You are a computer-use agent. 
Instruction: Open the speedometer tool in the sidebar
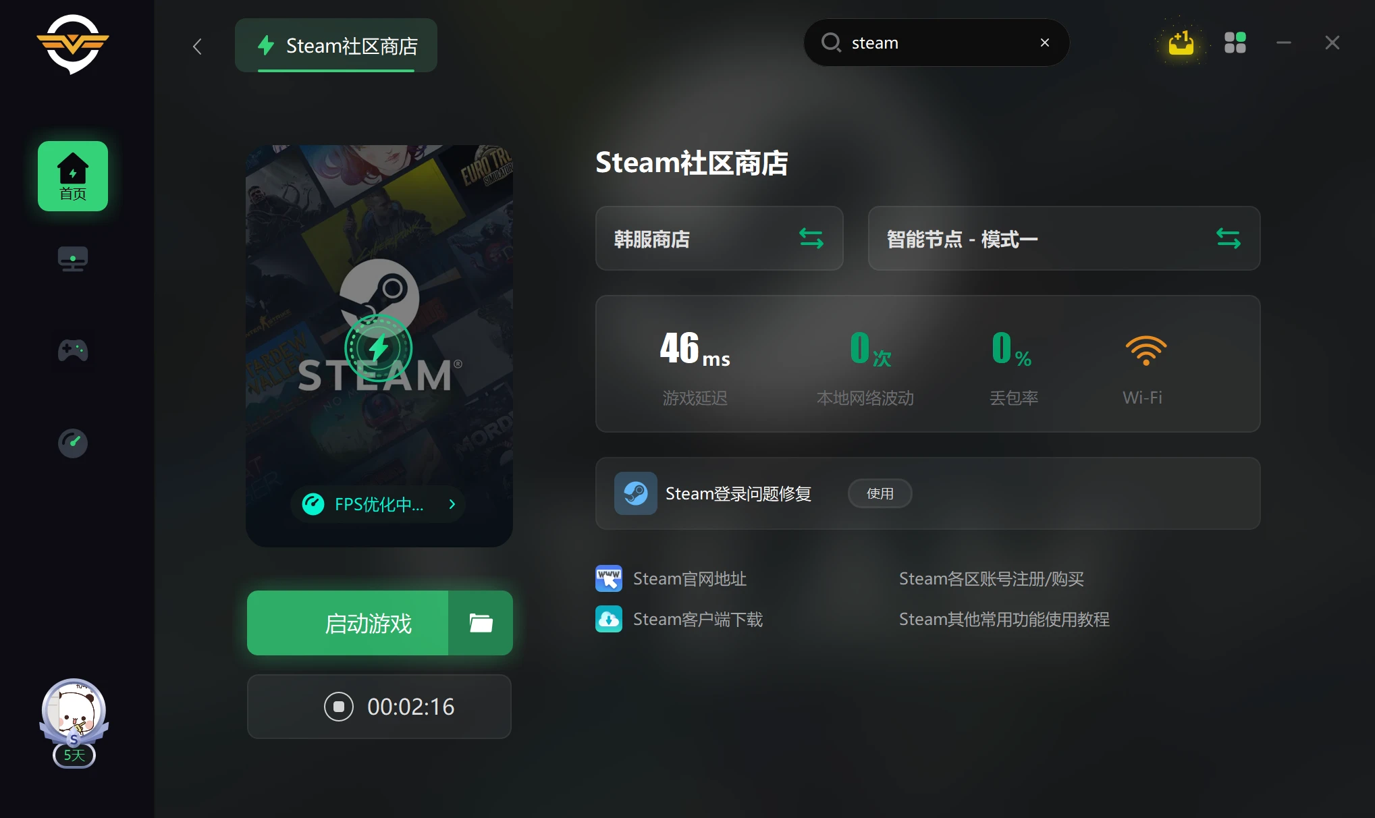(x=72, y=443)
